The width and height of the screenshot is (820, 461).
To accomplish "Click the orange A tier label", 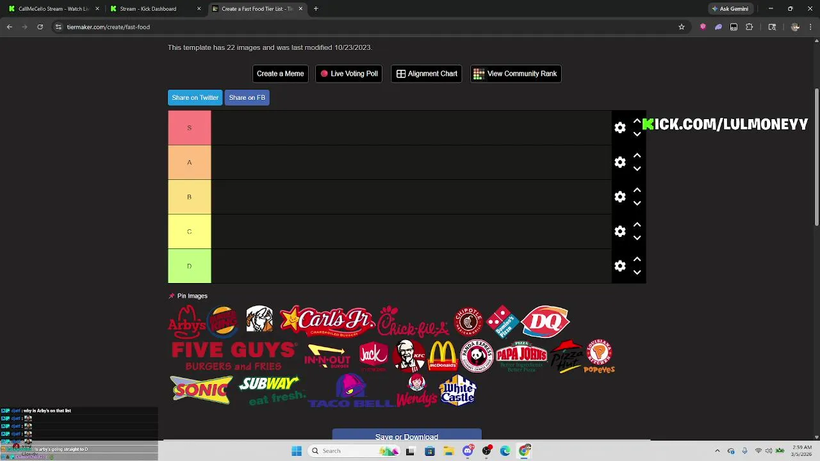I will click(190, 162).
